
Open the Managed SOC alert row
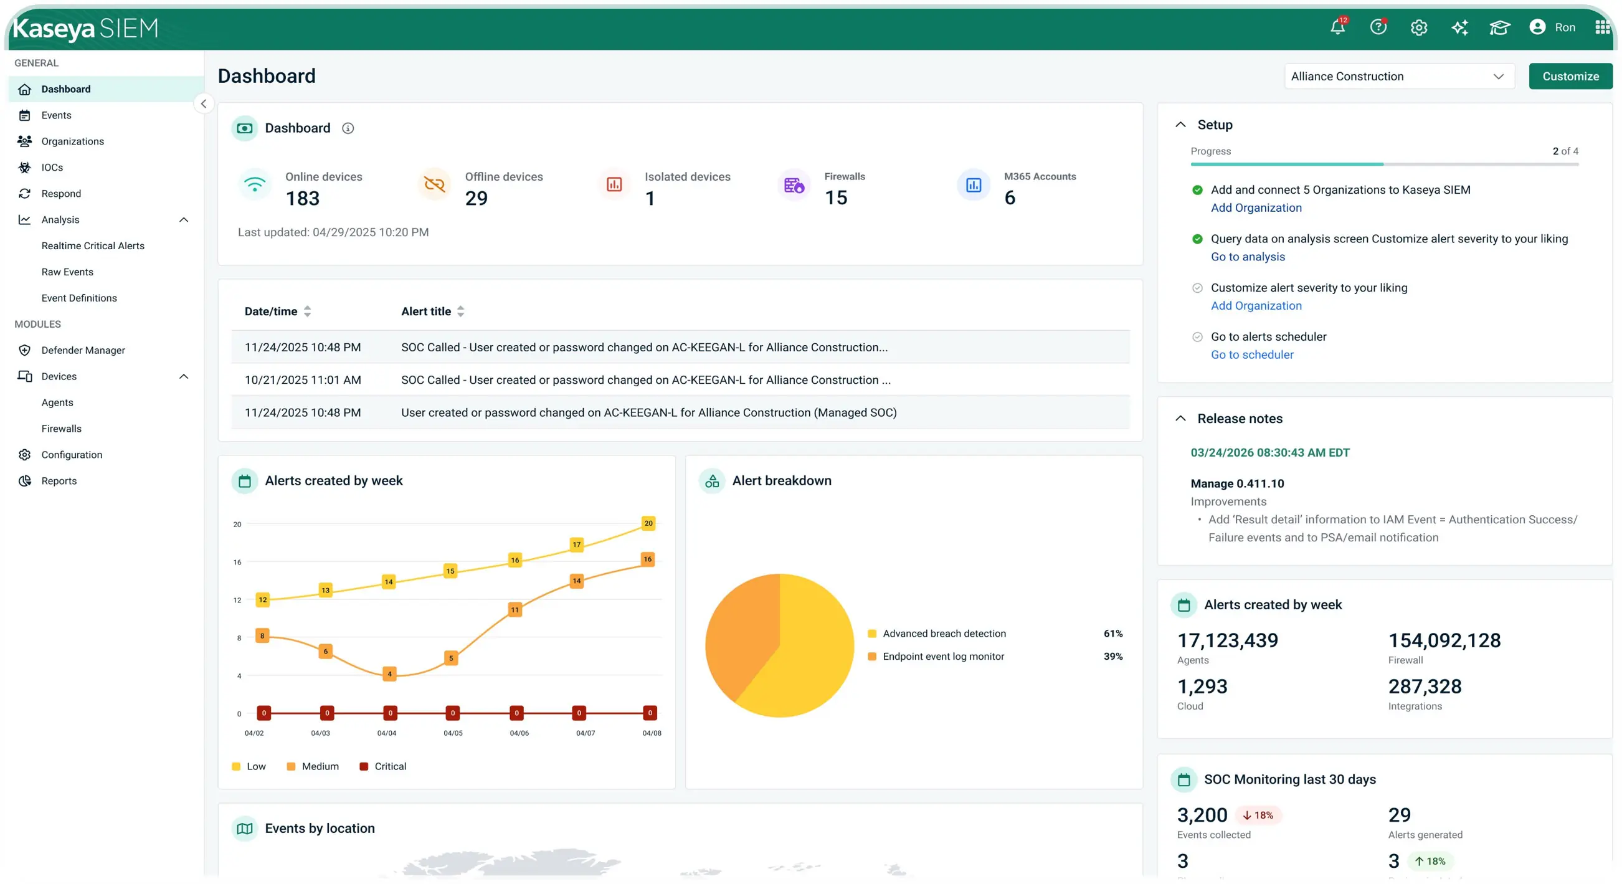click(680, 412)
